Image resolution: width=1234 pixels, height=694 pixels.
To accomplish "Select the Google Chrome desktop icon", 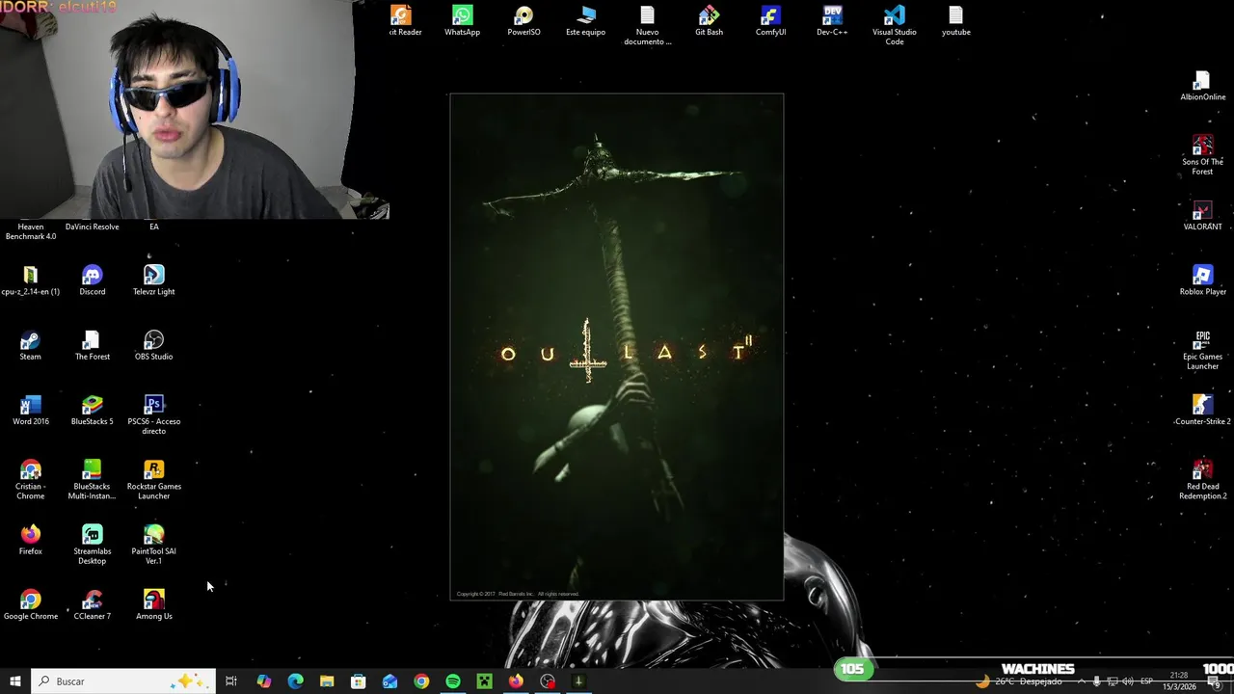I will (x=30, y=605).
